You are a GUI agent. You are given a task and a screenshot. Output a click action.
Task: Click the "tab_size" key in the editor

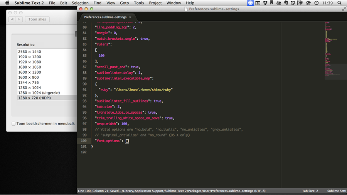pyautogui.click(x=104, y=107)
